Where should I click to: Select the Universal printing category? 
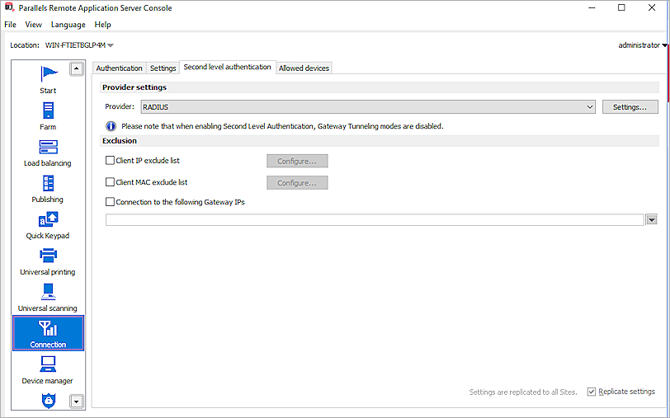[x=48, y=261]
